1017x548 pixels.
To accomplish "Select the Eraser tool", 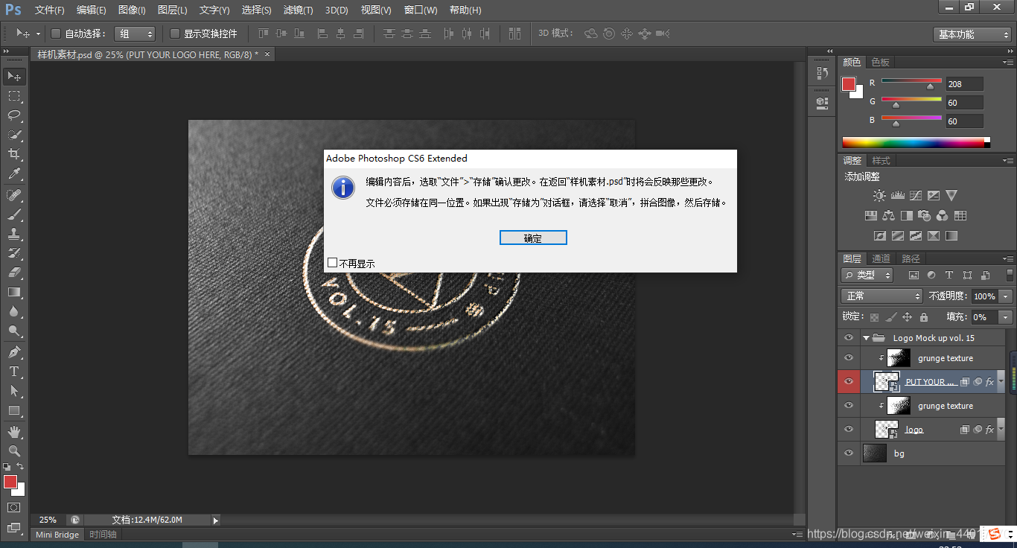I will [x=14, y=273].
